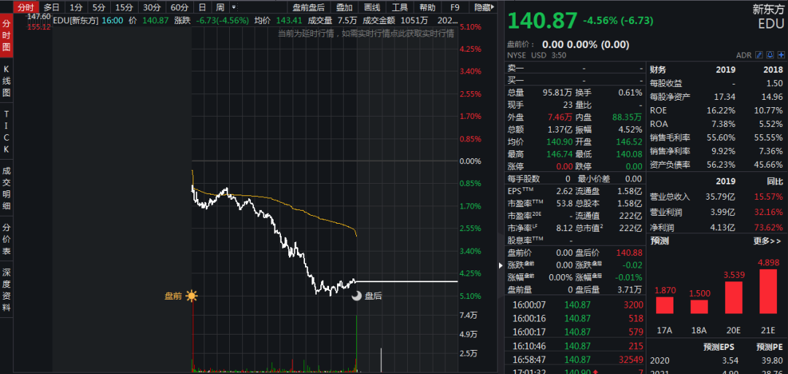This screenshot has height=374, width=788.
Task: Switch to 日 daily chart
Action: (x=202, y=7)
